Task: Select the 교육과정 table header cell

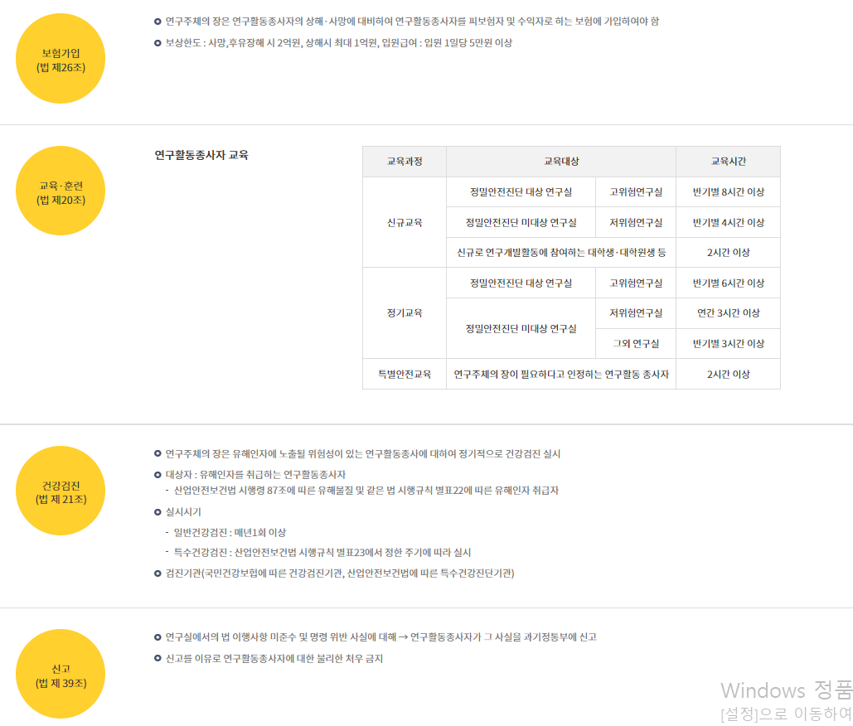Action: click(x=404, y=162)
